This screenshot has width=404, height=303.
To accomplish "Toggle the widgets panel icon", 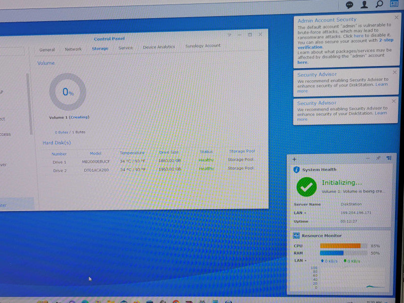I will tap(394, 4).
